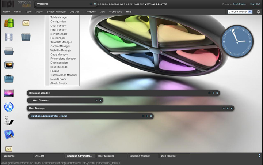Open the Widgets menu
The image size is (263, 165).
coord(91,12)
